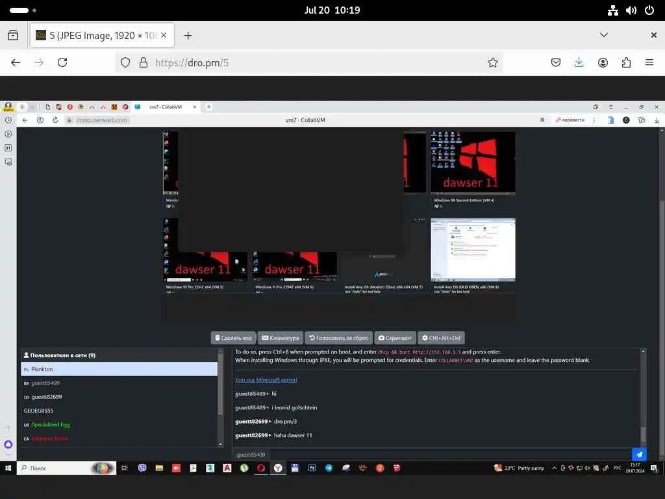The width and height of the screenshot is (665, 499).
Task: Select the '5 (JPEG Image' tab
Action: pyautogui.click(x=102, y=35)
